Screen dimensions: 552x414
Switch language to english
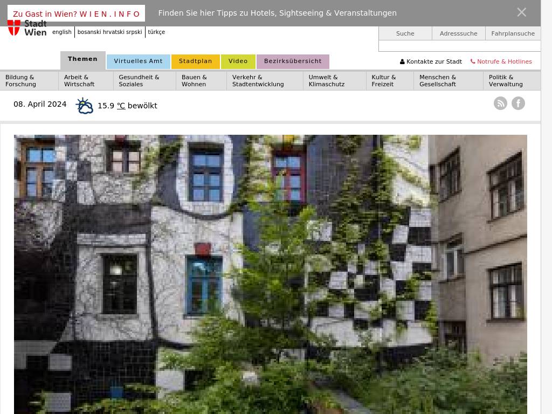[61, 32]
